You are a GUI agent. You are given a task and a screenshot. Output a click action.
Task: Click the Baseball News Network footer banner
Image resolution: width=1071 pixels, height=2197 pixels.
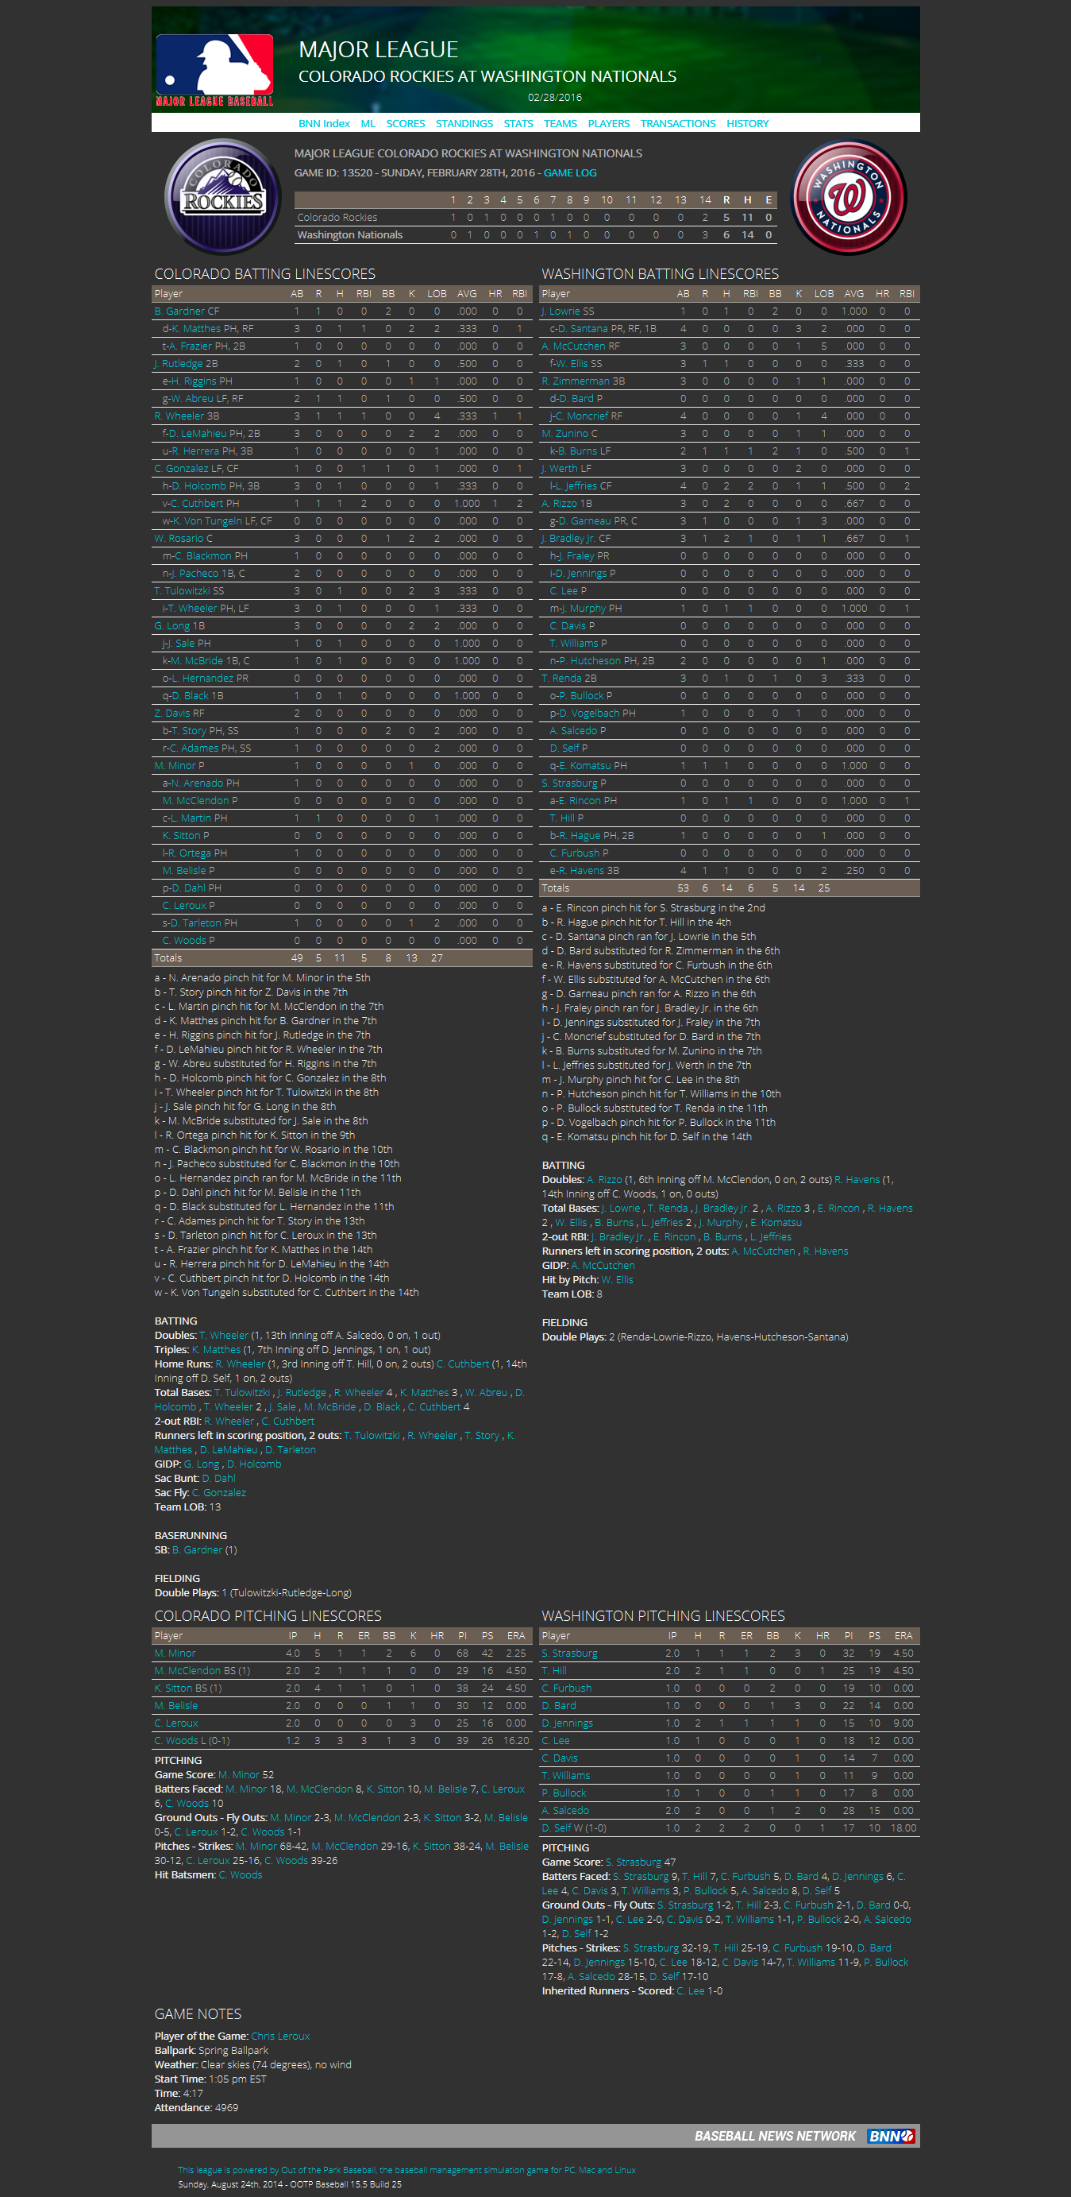coord(773,2136)
